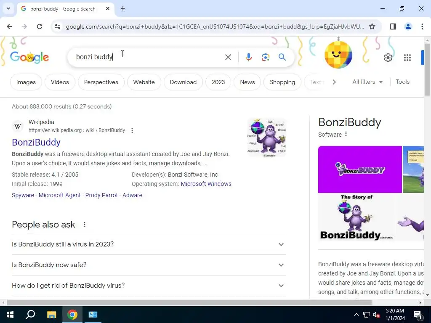The width and height of the screenshot is (431, 323).
Task: Open the Microsoft Windows link
Action: (206, 184)
